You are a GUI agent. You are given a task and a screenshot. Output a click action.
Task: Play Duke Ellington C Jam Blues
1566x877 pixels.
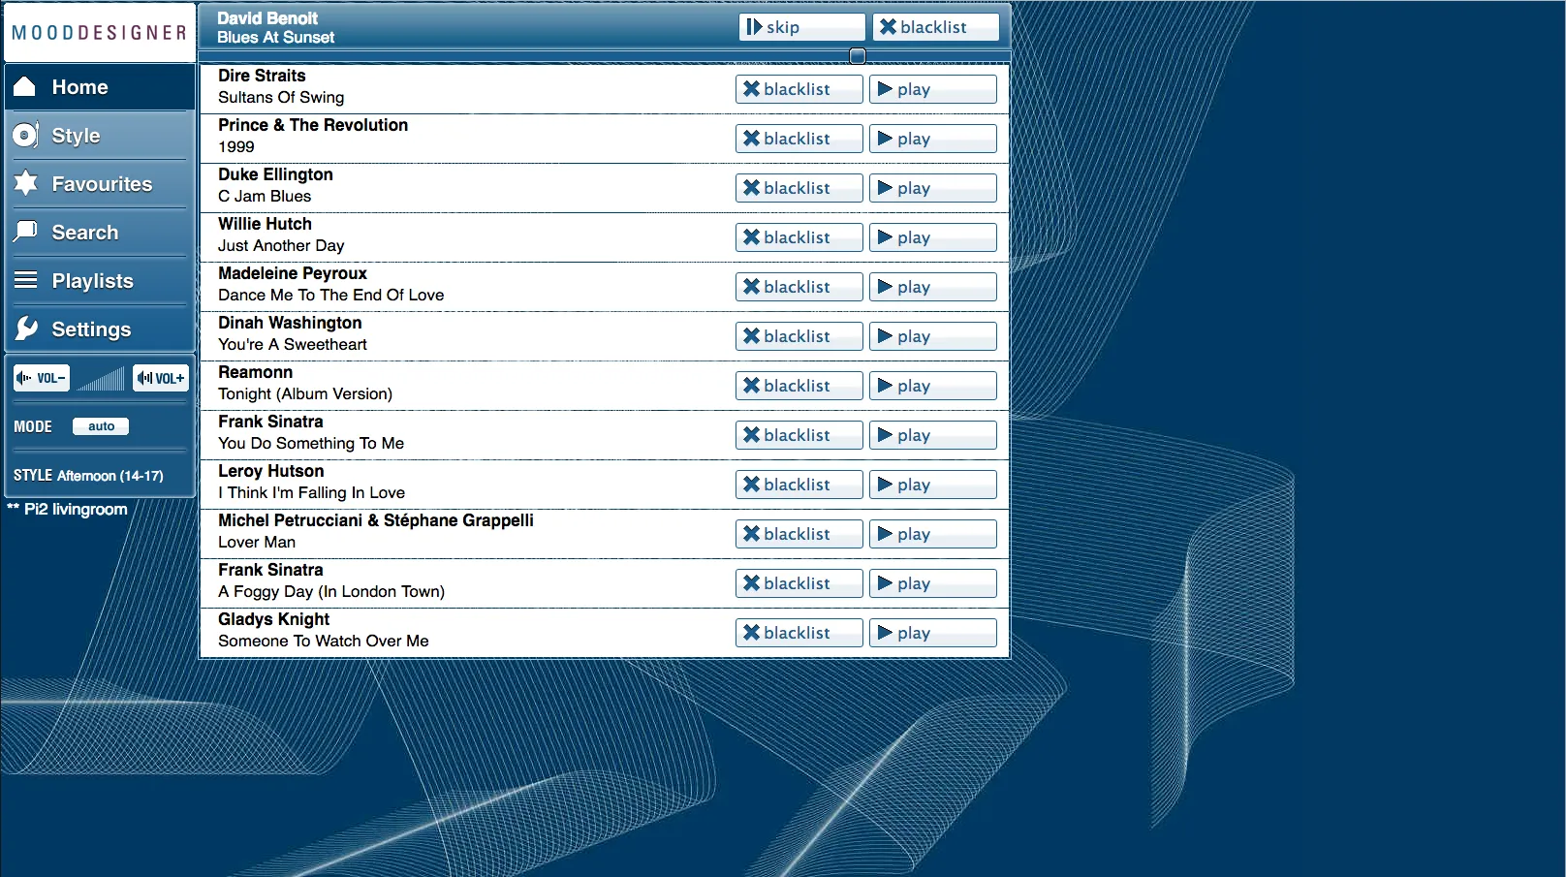pos(933,188)
